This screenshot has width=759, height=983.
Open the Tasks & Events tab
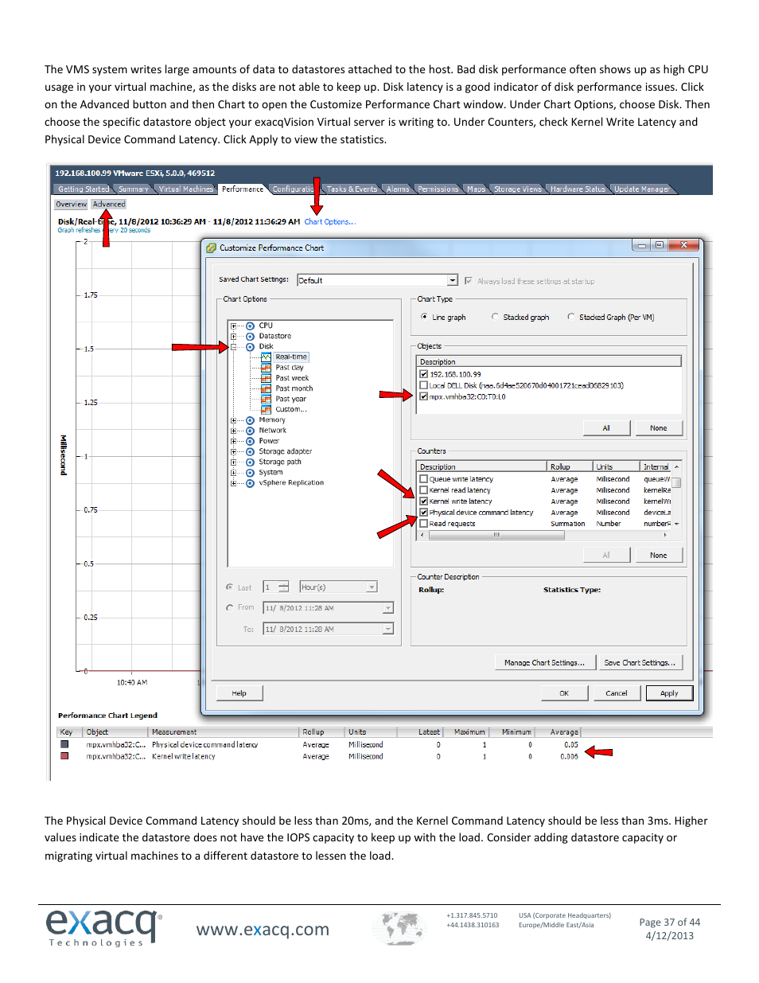[352, 189]
